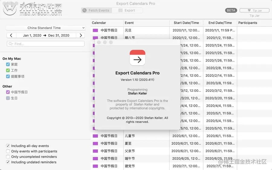Check the 生日 calendar
This screenshot has width=272, height=170.
click(x=8, y=98)
